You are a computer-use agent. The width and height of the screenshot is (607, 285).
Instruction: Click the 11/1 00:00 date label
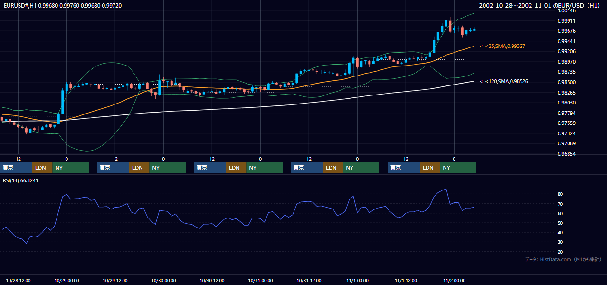tap(358, 280)
